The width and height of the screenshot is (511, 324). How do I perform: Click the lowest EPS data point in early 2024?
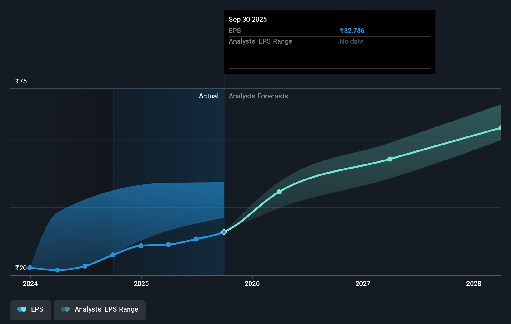tap(57, 270)
